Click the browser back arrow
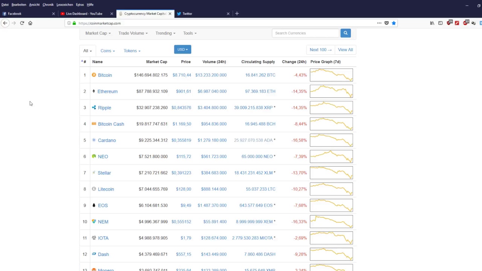 pos(5,23)
